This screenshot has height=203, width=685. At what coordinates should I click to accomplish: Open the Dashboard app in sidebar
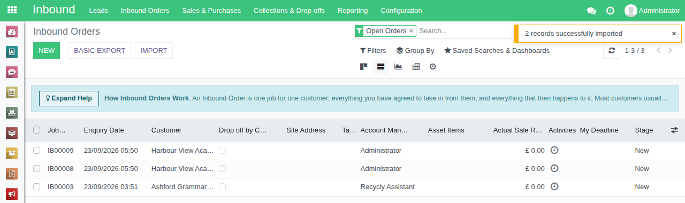click(x=12, y=32)
